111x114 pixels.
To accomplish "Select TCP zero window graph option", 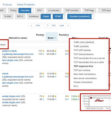I will coord(82,70).
